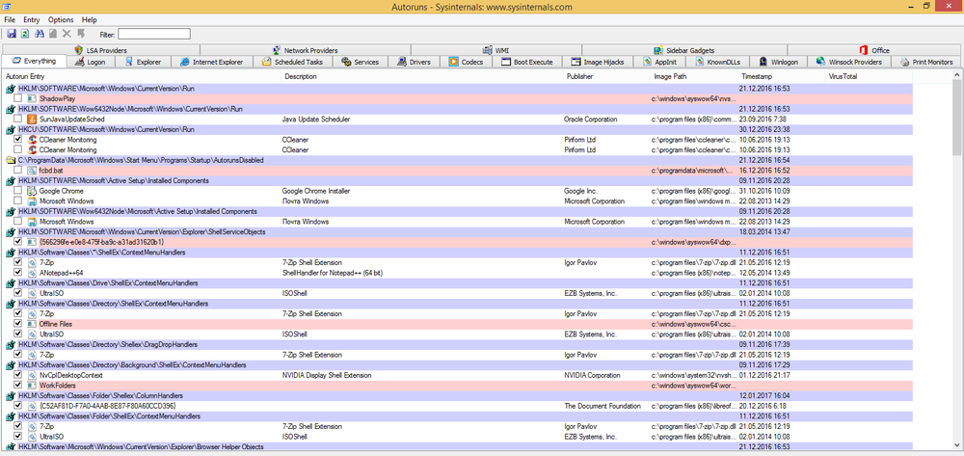The image size is (964, 456).
Task: Click the icon beside WorkFolders entry
Action: point(33,386)
